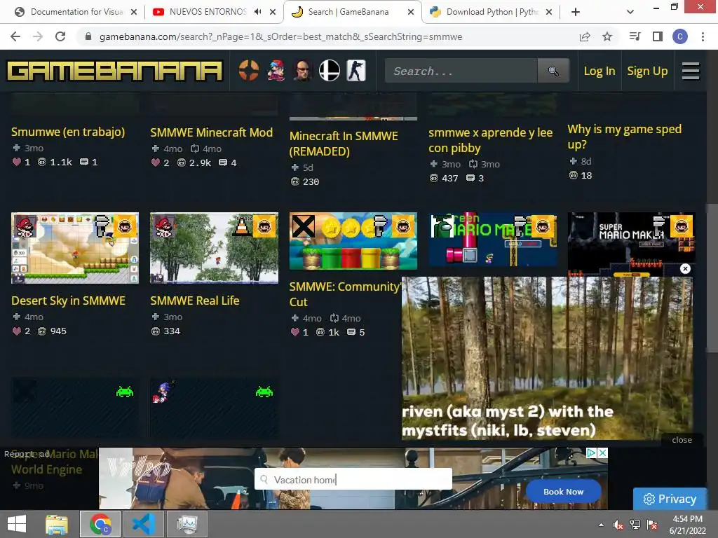Screen dimensions: 718x538
Task: Click the green Mario Maker thumbnail
Action: coord(492,240)
